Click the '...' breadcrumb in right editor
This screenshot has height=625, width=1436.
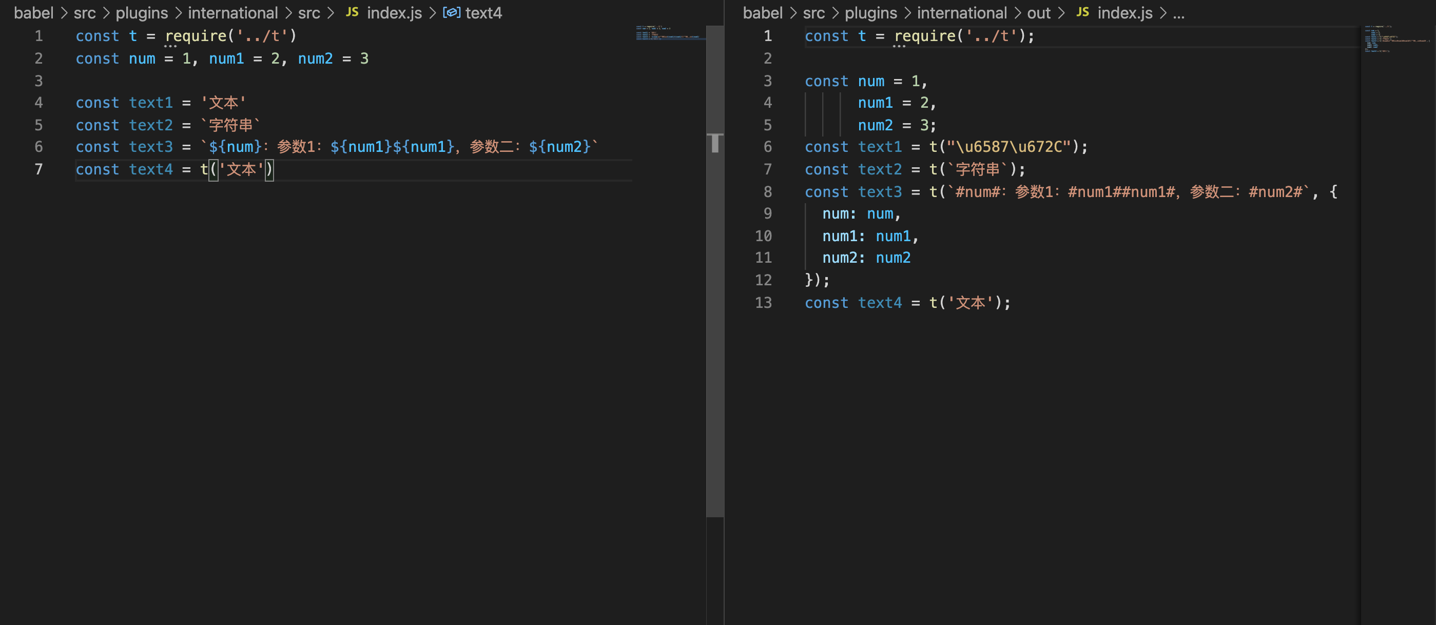(1178, 12)
